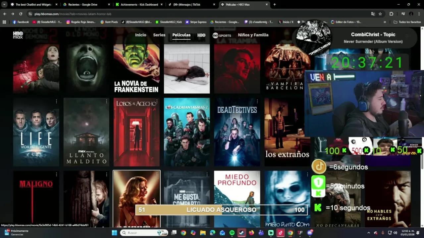
Task: Open Editor de Fotos bookmark
Action: pyautogui.click(x=346, y=22)
